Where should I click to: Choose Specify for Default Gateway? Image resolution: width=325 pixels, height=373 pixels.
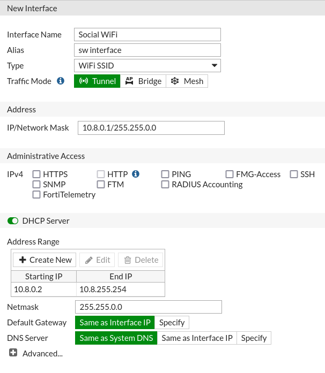pyautogui.click(x=172, y=323)
